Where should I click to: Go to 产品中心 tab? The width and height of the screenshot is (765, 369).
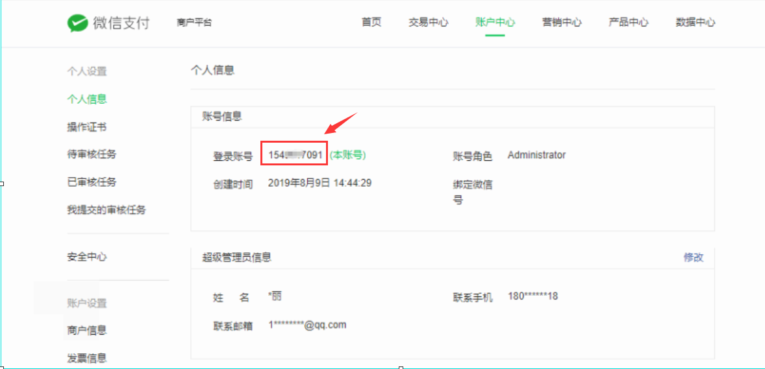628,22
